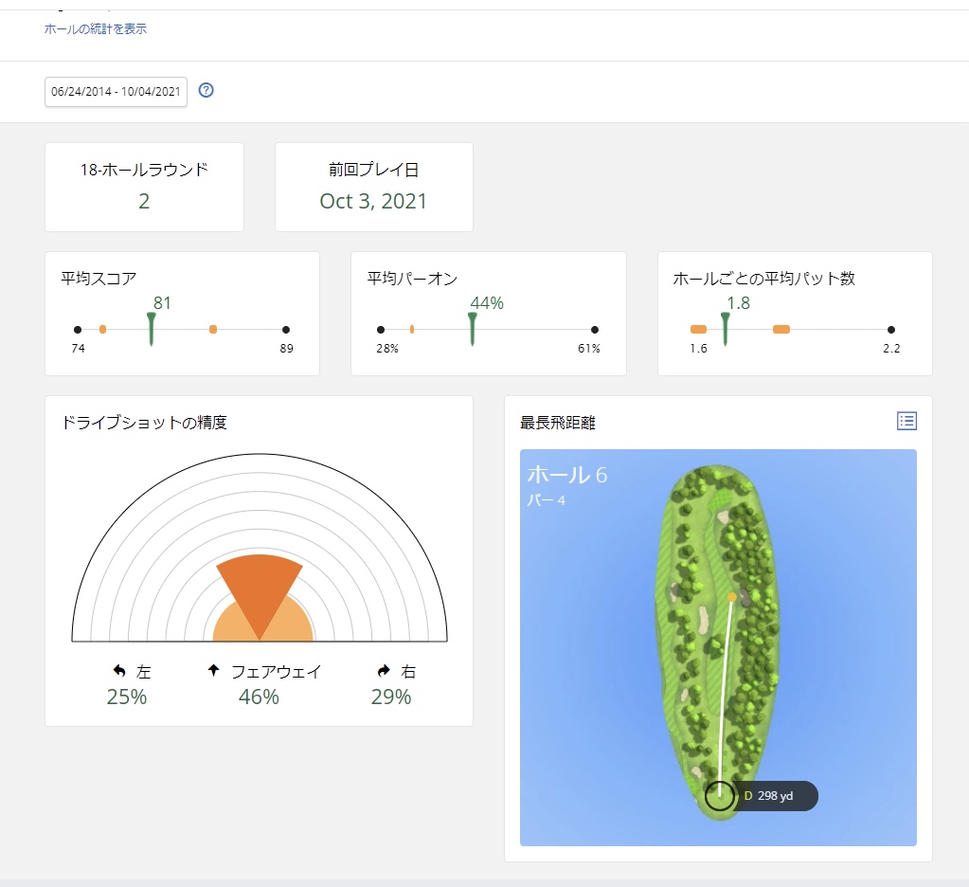Viewport: 969px width, 887px height.
Task: Click green tee marker on 平均パーオン scale
Action: click(x=473, y=328)
